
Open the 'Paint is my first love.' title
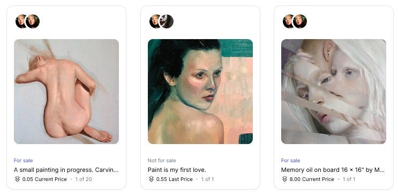(x=177, y=170)
